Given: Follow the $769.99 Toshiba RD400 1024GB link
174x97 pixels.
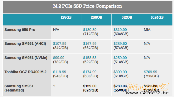Looking at the screenshot, I should 150,72.
